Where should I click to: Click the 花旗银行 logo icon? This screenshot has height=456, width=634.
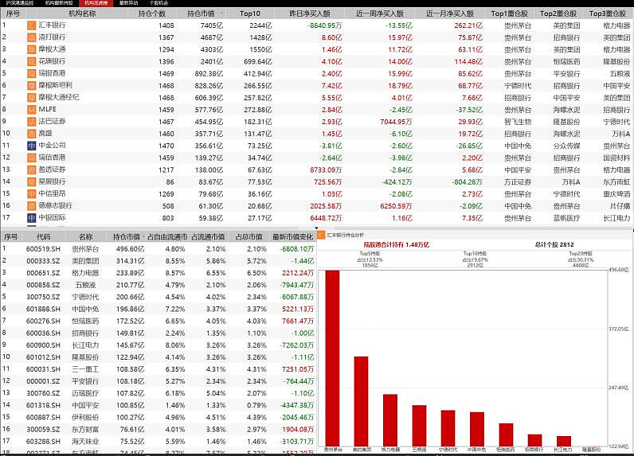(x=32, y=61)
